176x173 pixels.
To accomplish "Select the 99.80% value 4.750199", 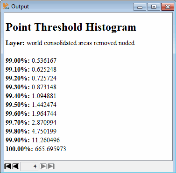I will tap(44, 131).
